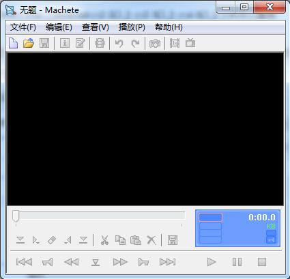The width and height of the screenshot is (290, 279).
Task: Toggle the 1x original size icon
Action: coord(175,43)
